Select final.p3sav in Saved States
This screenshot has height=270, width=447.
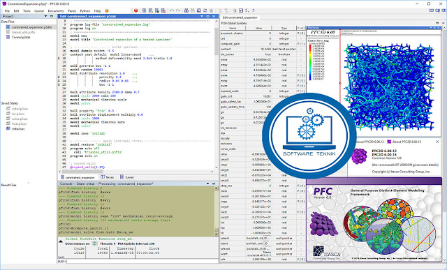pyautogui.click(x=19, y=124)
